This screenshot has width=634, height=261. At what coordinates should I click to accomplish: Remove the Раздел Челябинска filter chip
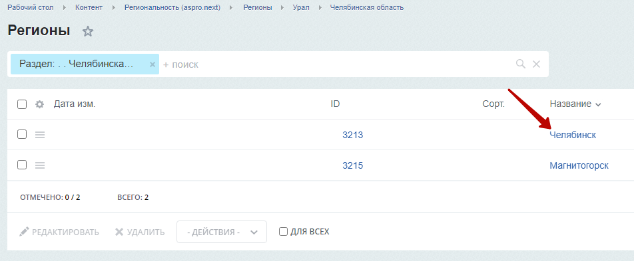(152, 64)
